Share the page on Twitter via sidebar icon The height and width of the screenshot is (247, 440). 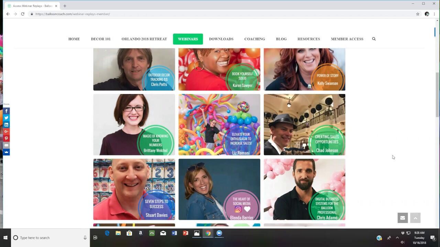[6, 118]
